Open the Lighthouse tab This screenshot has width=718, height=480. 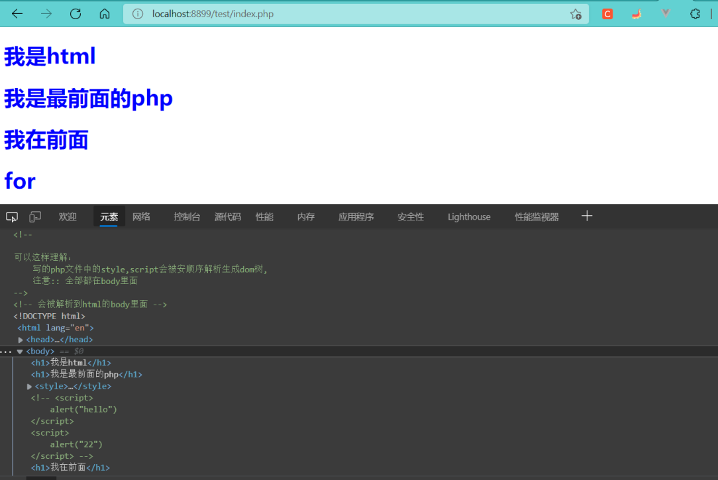click(469, 217)
